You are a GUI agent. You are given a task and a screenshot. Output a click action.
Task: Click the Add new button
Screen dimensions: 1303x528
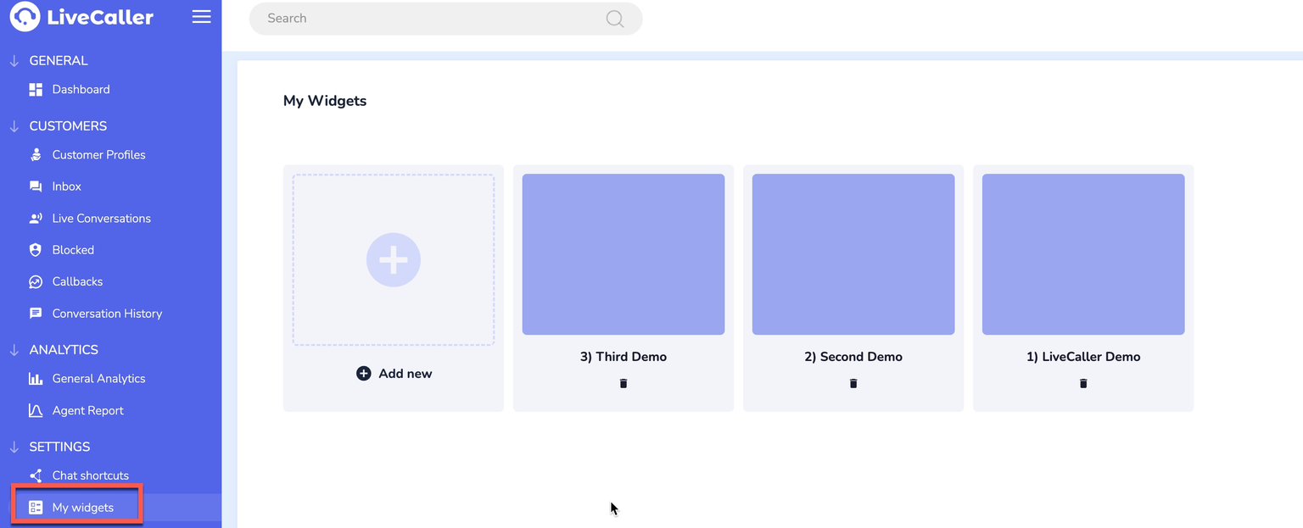tap(394, 374)
